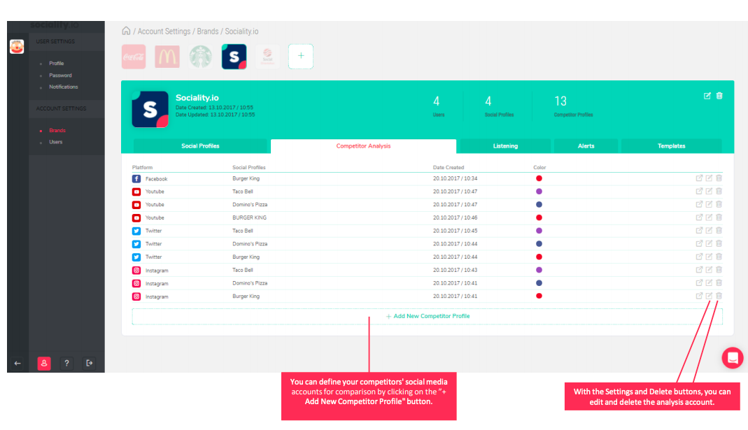Click the 4 Social Profiles counter
This screenshot has height=430, width=748.
[499, 106]
